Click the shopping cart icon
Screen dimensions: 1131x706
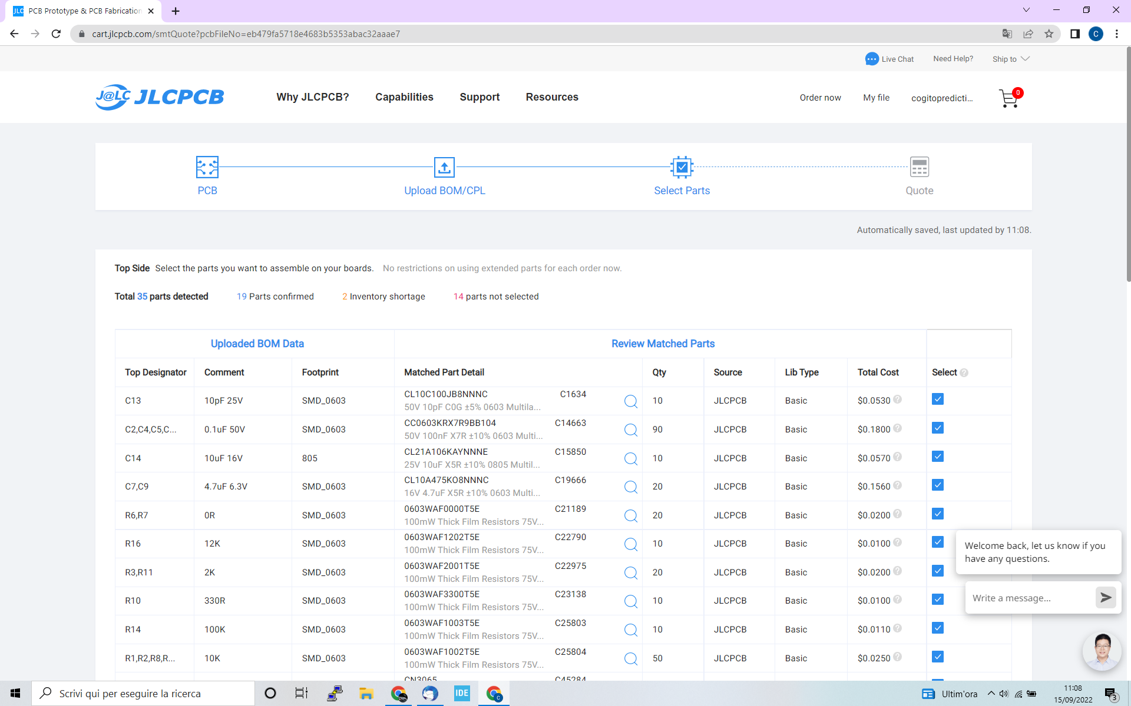click(x=1009, y=98)
